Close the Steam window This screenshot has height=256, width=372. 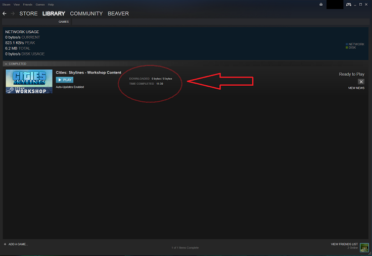(x=366, y=5)
